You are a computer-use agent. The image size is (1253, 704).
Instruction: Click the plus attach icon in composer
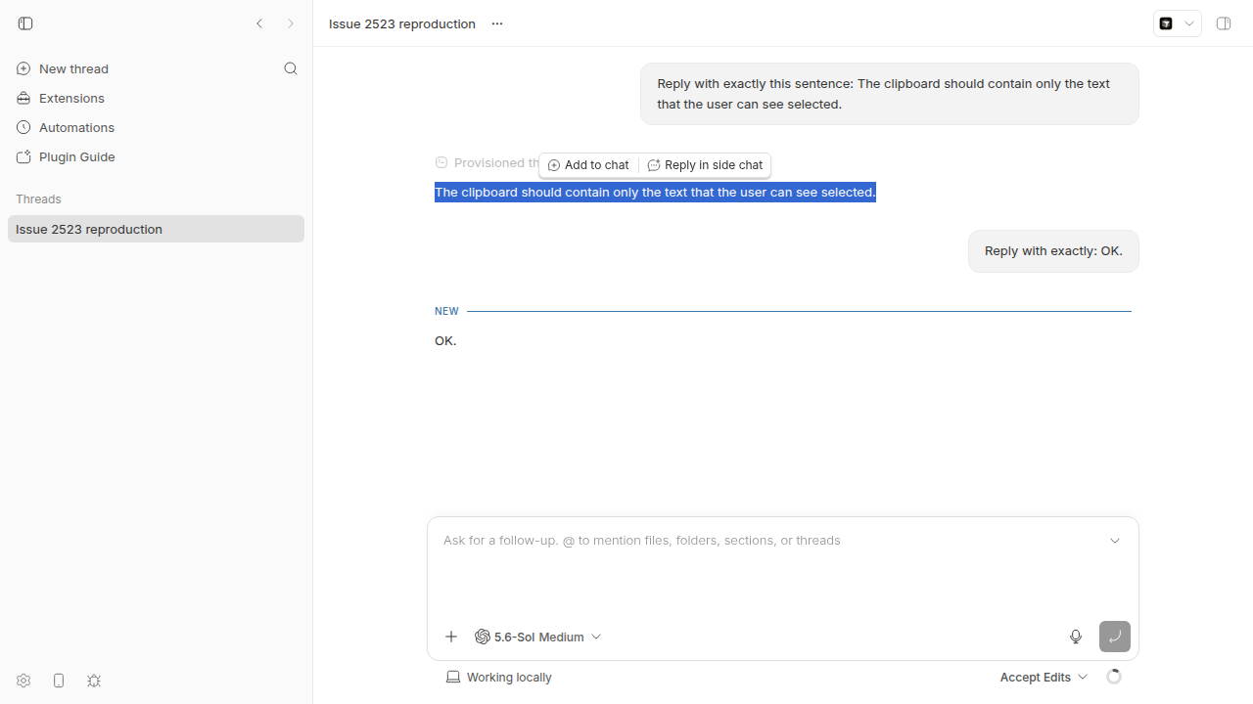coord(451,637)
